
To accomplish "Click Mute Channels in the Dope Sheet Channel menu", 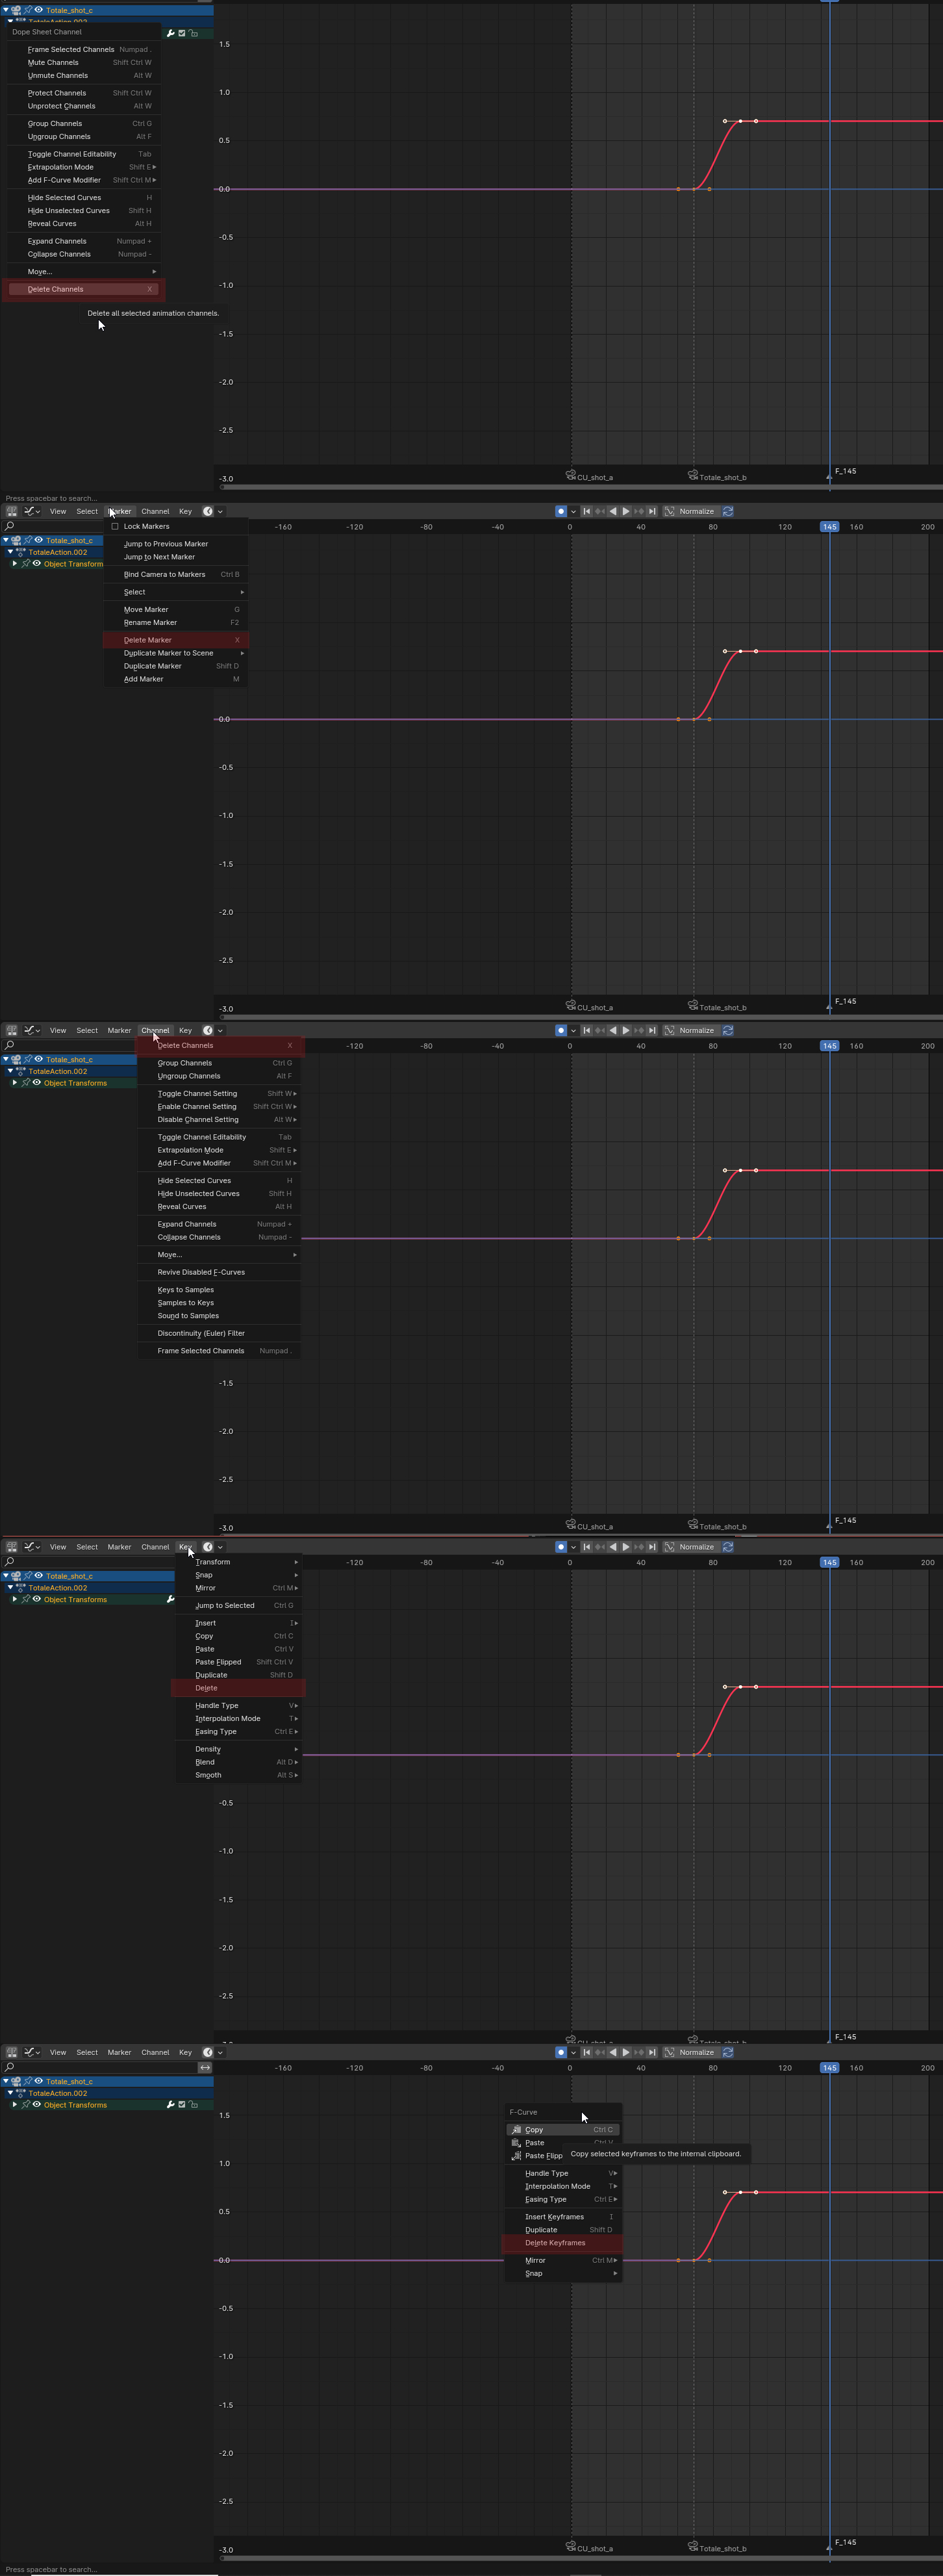I will (x=84, y=62).
